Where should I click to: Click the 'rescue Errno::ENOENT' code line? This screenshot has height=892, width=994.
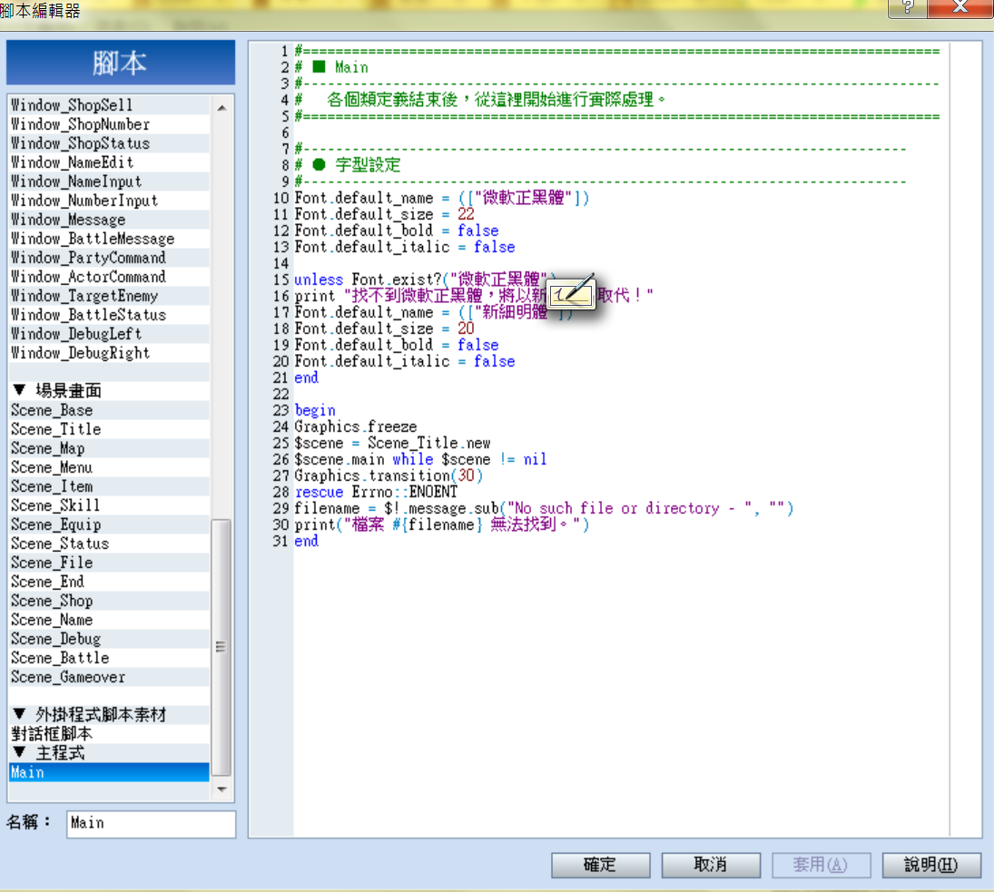(376, 492)
